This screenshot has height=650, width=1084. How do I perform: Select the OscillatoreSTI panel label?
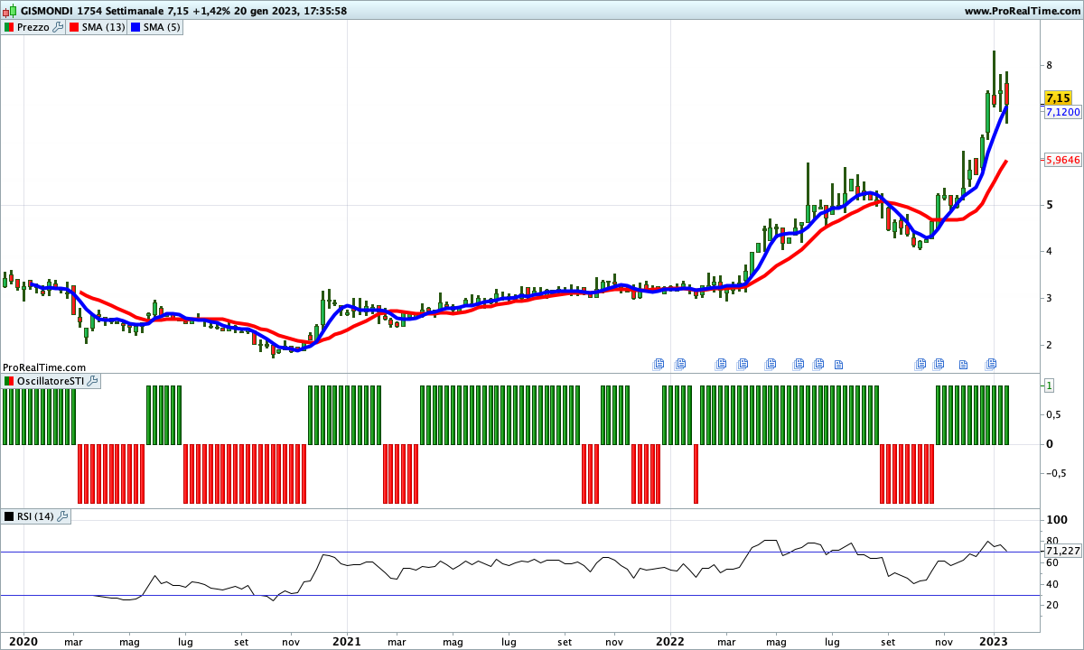(51, 382)
